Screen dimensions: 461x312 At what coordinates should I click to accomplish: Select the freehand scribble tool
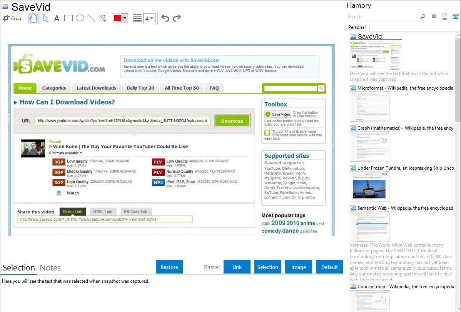click(x=103, y=18)
